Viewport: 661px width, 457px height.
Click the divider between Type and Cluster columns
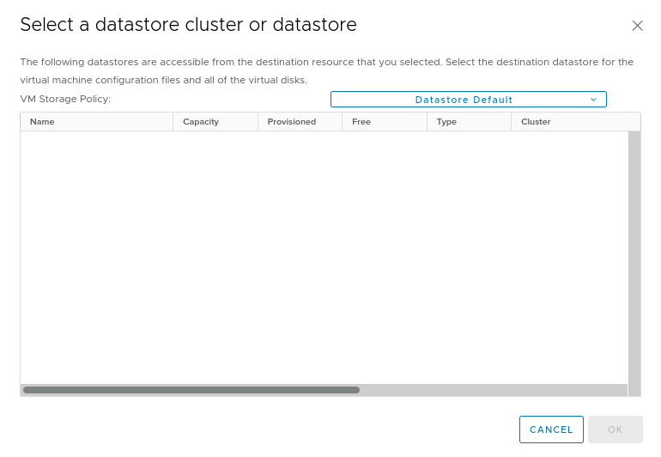tap(512, 122)
